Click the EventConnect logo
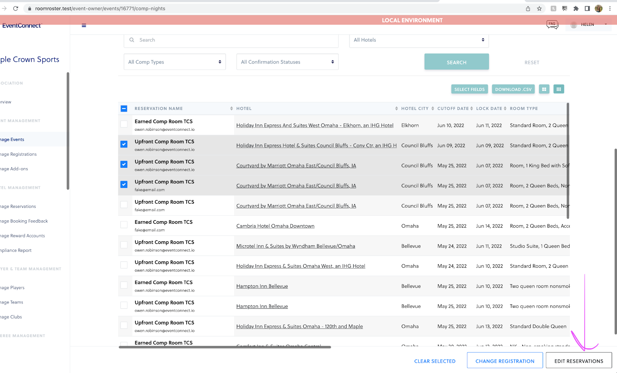 click(22, 25)
